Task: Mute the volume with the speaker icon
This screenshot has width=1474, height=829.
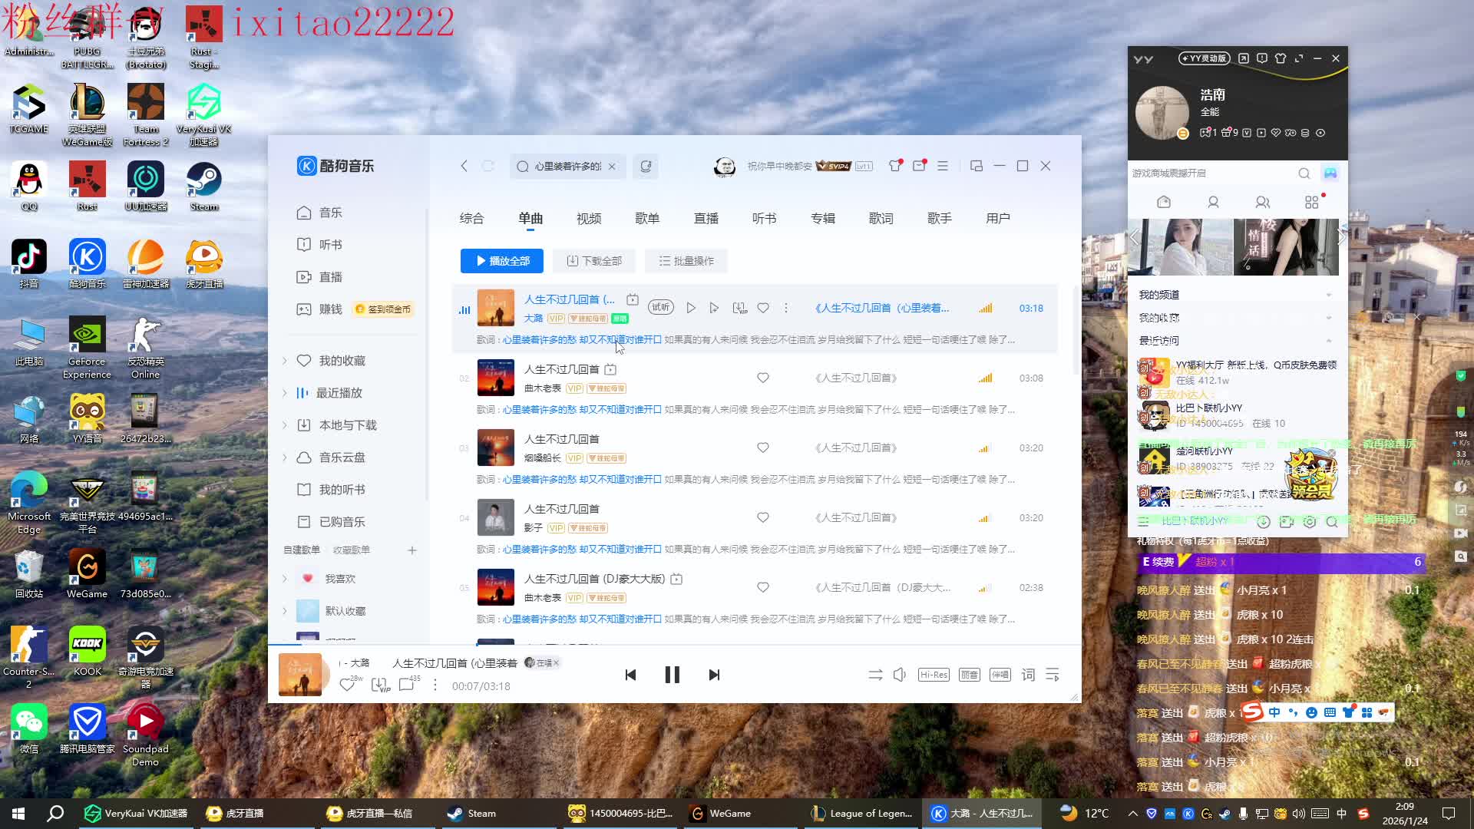Action: (899, 675)
